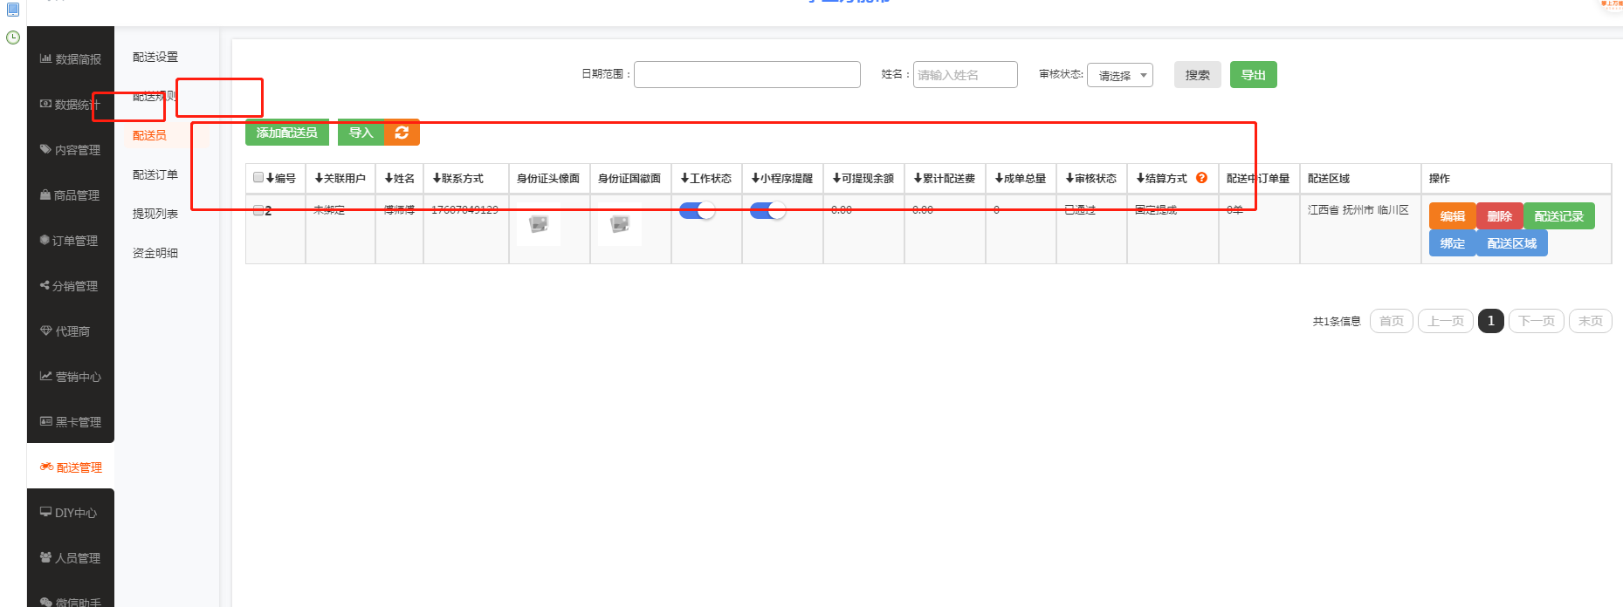This screenshot has height=607, width=1623.
Task: Click the green 添加配送员 button
Action: 286,133
